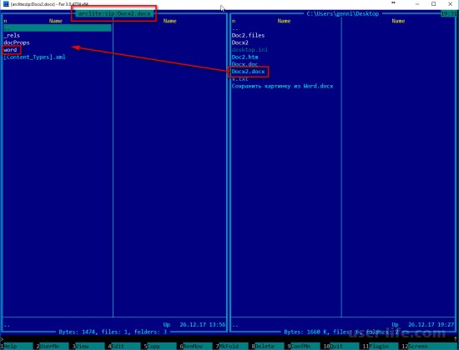
Task: Click the 3 View key bar button
Action: point(88,346)
